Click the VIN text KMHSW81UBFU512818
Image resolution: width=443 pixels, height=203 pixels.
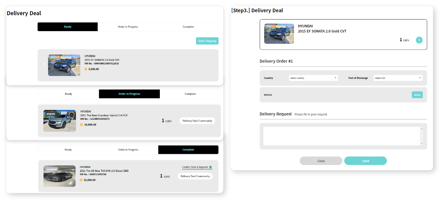(x=107, y=64)
